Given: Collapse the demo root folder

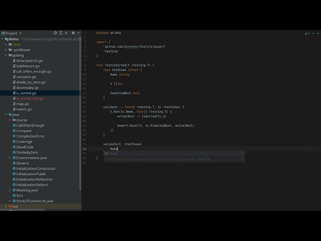Looking at the screenshot, I should pos(2,39).
